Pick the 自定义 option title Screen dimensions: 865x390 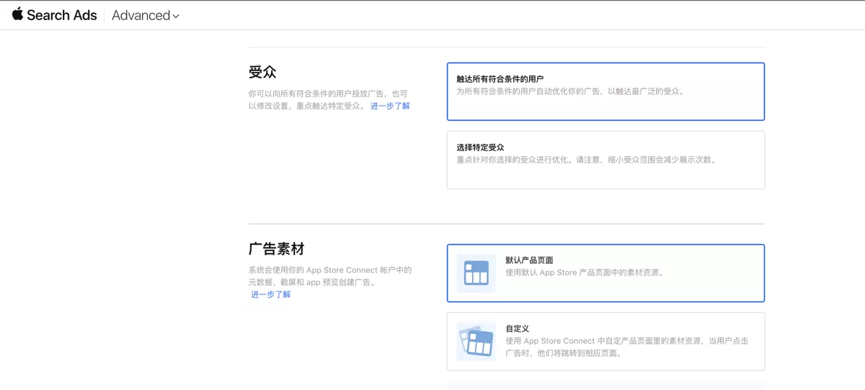517,328
